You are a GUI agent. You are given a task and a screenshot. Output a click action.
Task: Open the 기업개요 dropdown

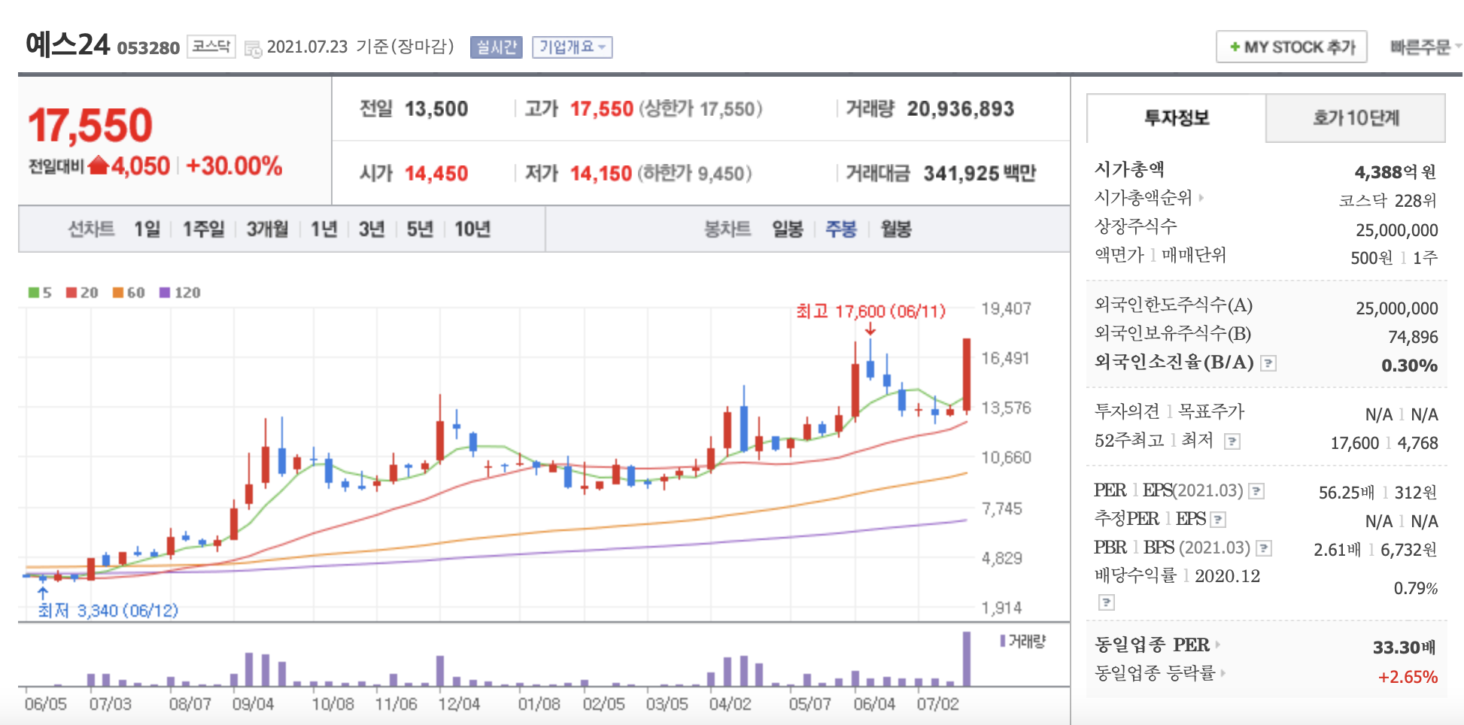pos(572,47)
